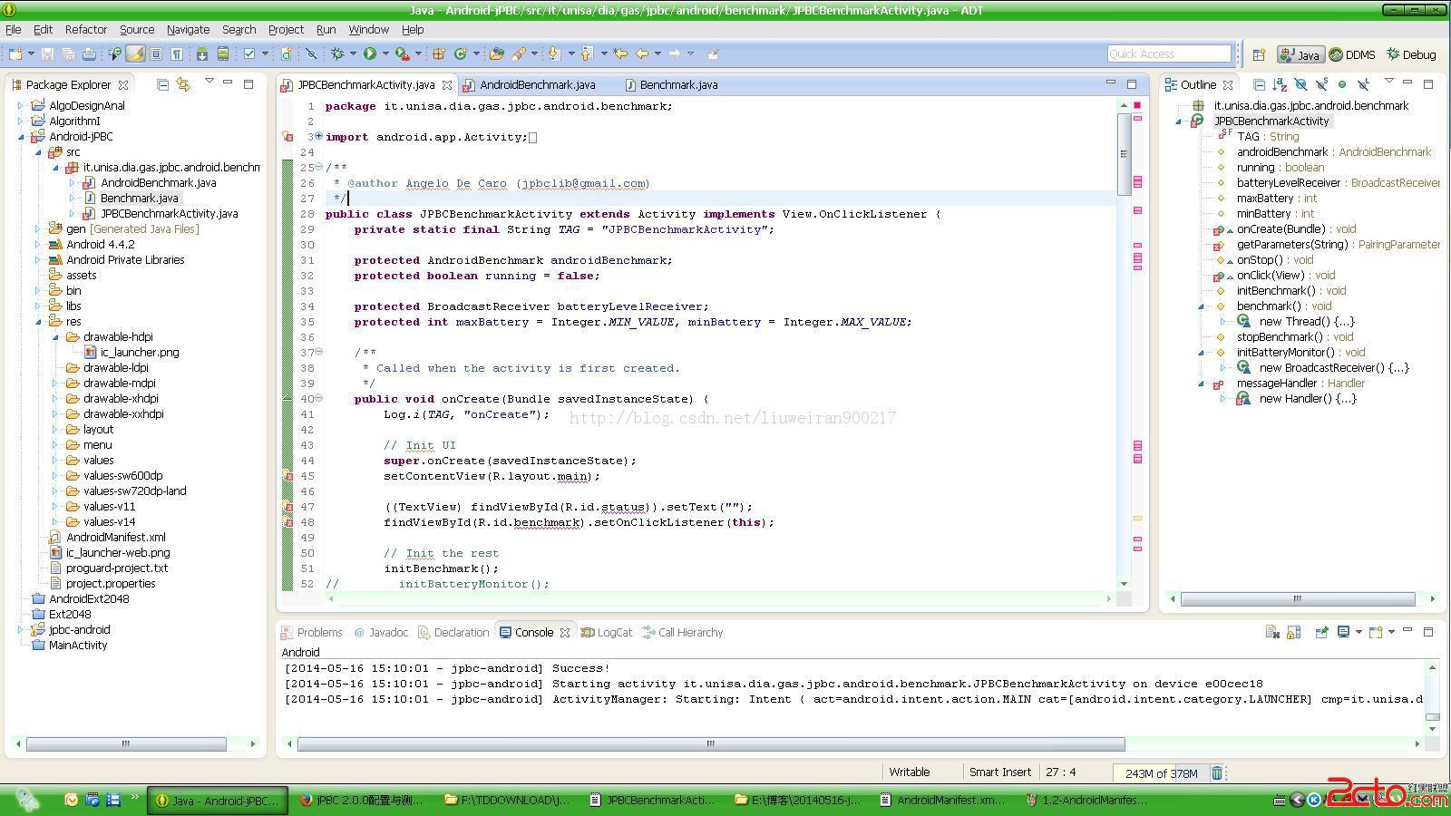
Task: Open the Refactor menu
Action: [x=85, y=29]
